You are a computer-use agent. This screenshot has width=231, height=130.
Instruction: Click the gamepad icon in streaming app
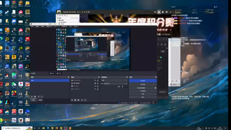point(167,12)
